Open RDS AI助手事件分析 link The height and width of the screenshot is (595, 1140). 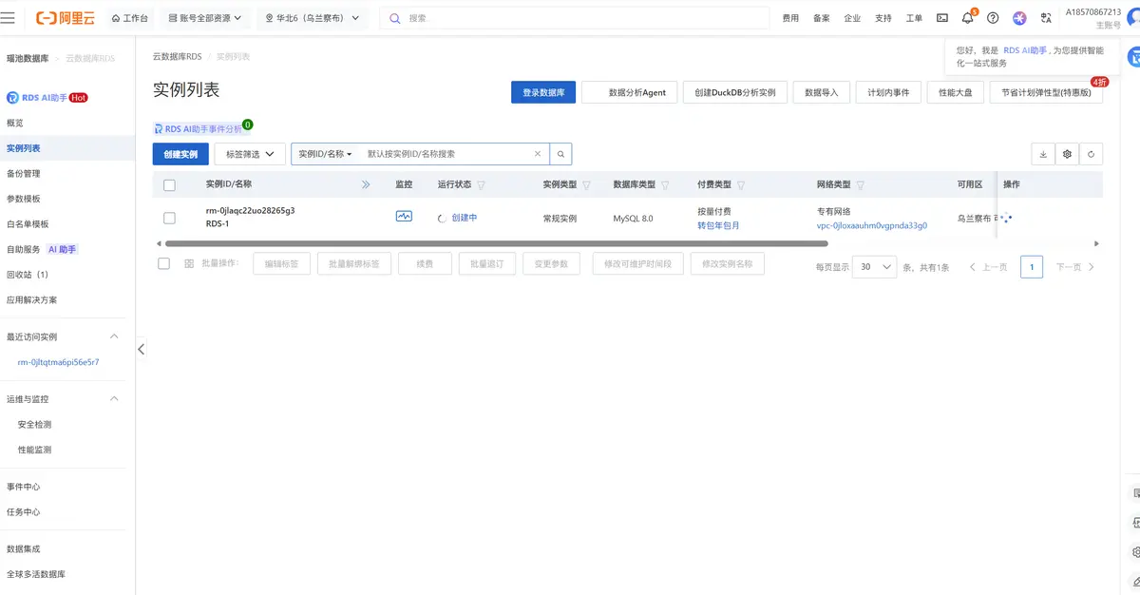(197, 129)
